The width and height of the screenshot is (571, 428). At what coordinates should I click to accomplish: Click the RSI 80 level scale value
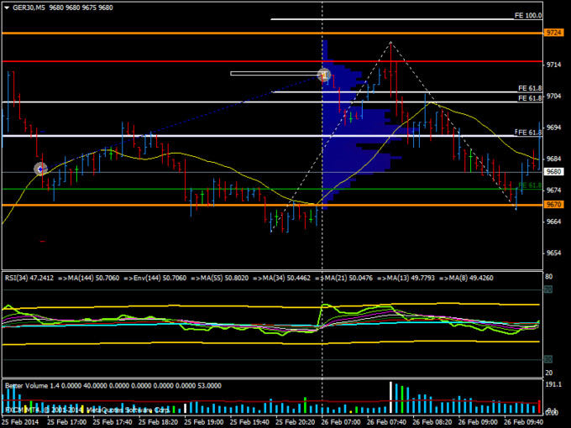coord(548,276)
